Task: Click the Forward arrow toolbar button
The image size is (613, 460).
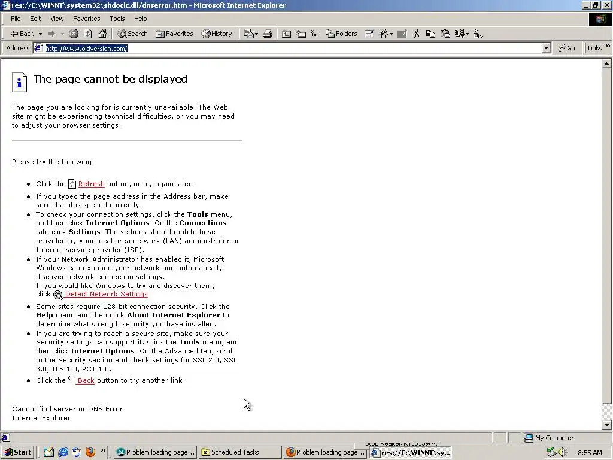Action: click(51, 34)
